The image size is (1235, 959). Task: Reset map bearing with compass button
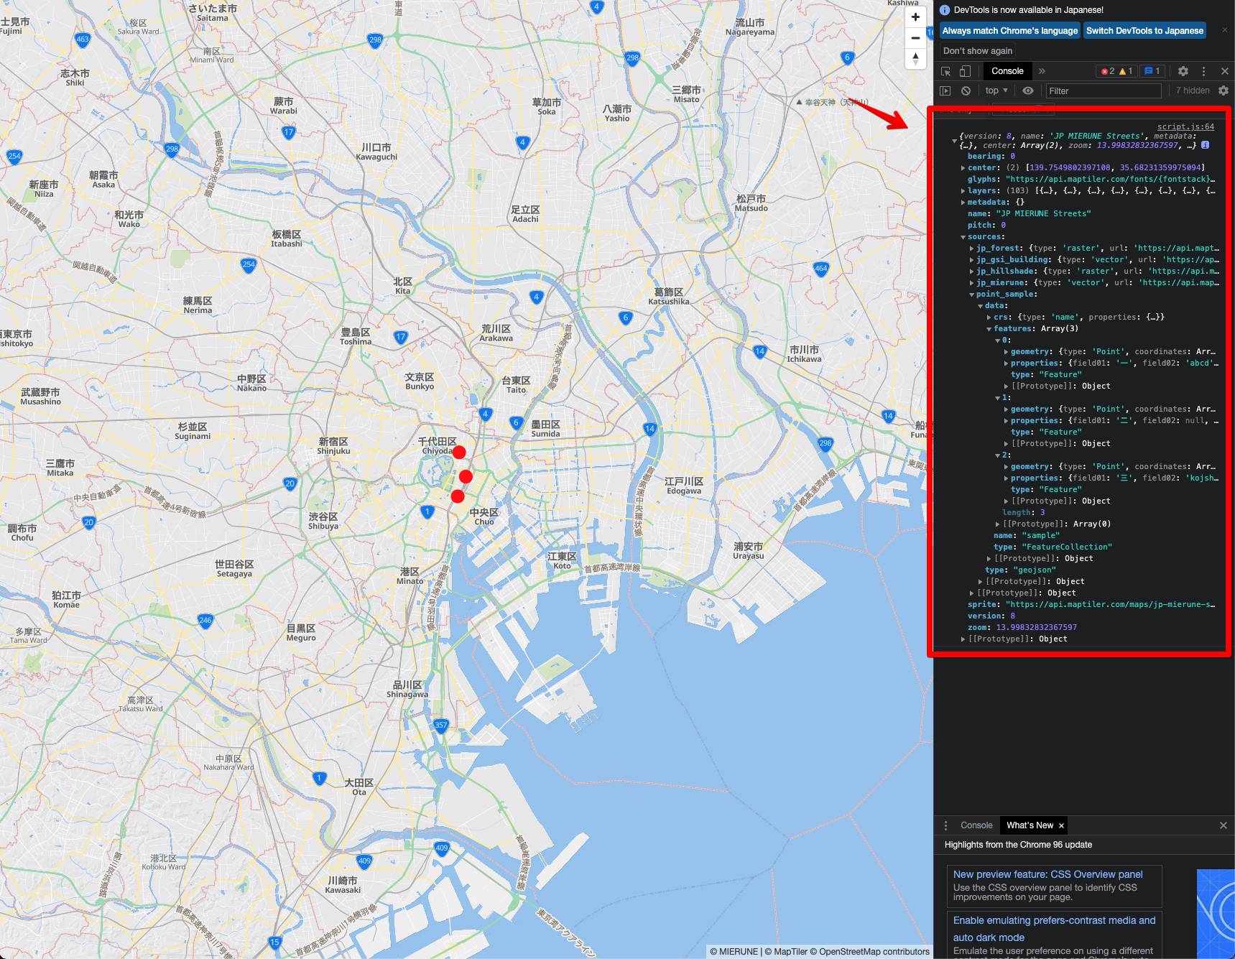915,59
